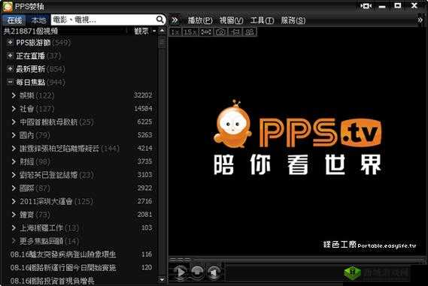Click viewer count 4214
The width and height of the screenshot is (428, 286).
coord(144,149)
